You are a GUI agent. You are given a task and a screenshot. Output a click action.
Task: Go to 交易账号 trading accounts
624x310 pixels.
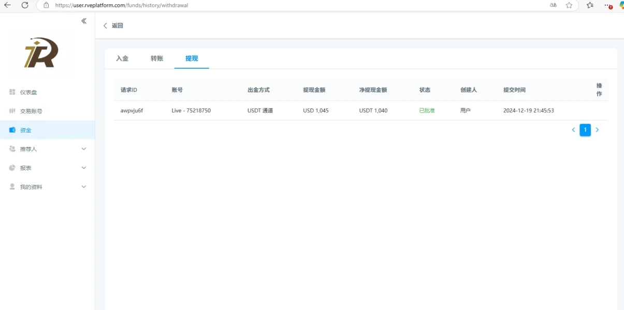tap(31, 111)
